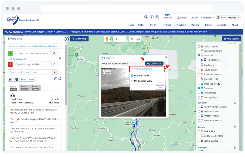This screenshot has height=157, width=245.
Task: Click the New England Compass logo
Action: click(x=12, y=20)
